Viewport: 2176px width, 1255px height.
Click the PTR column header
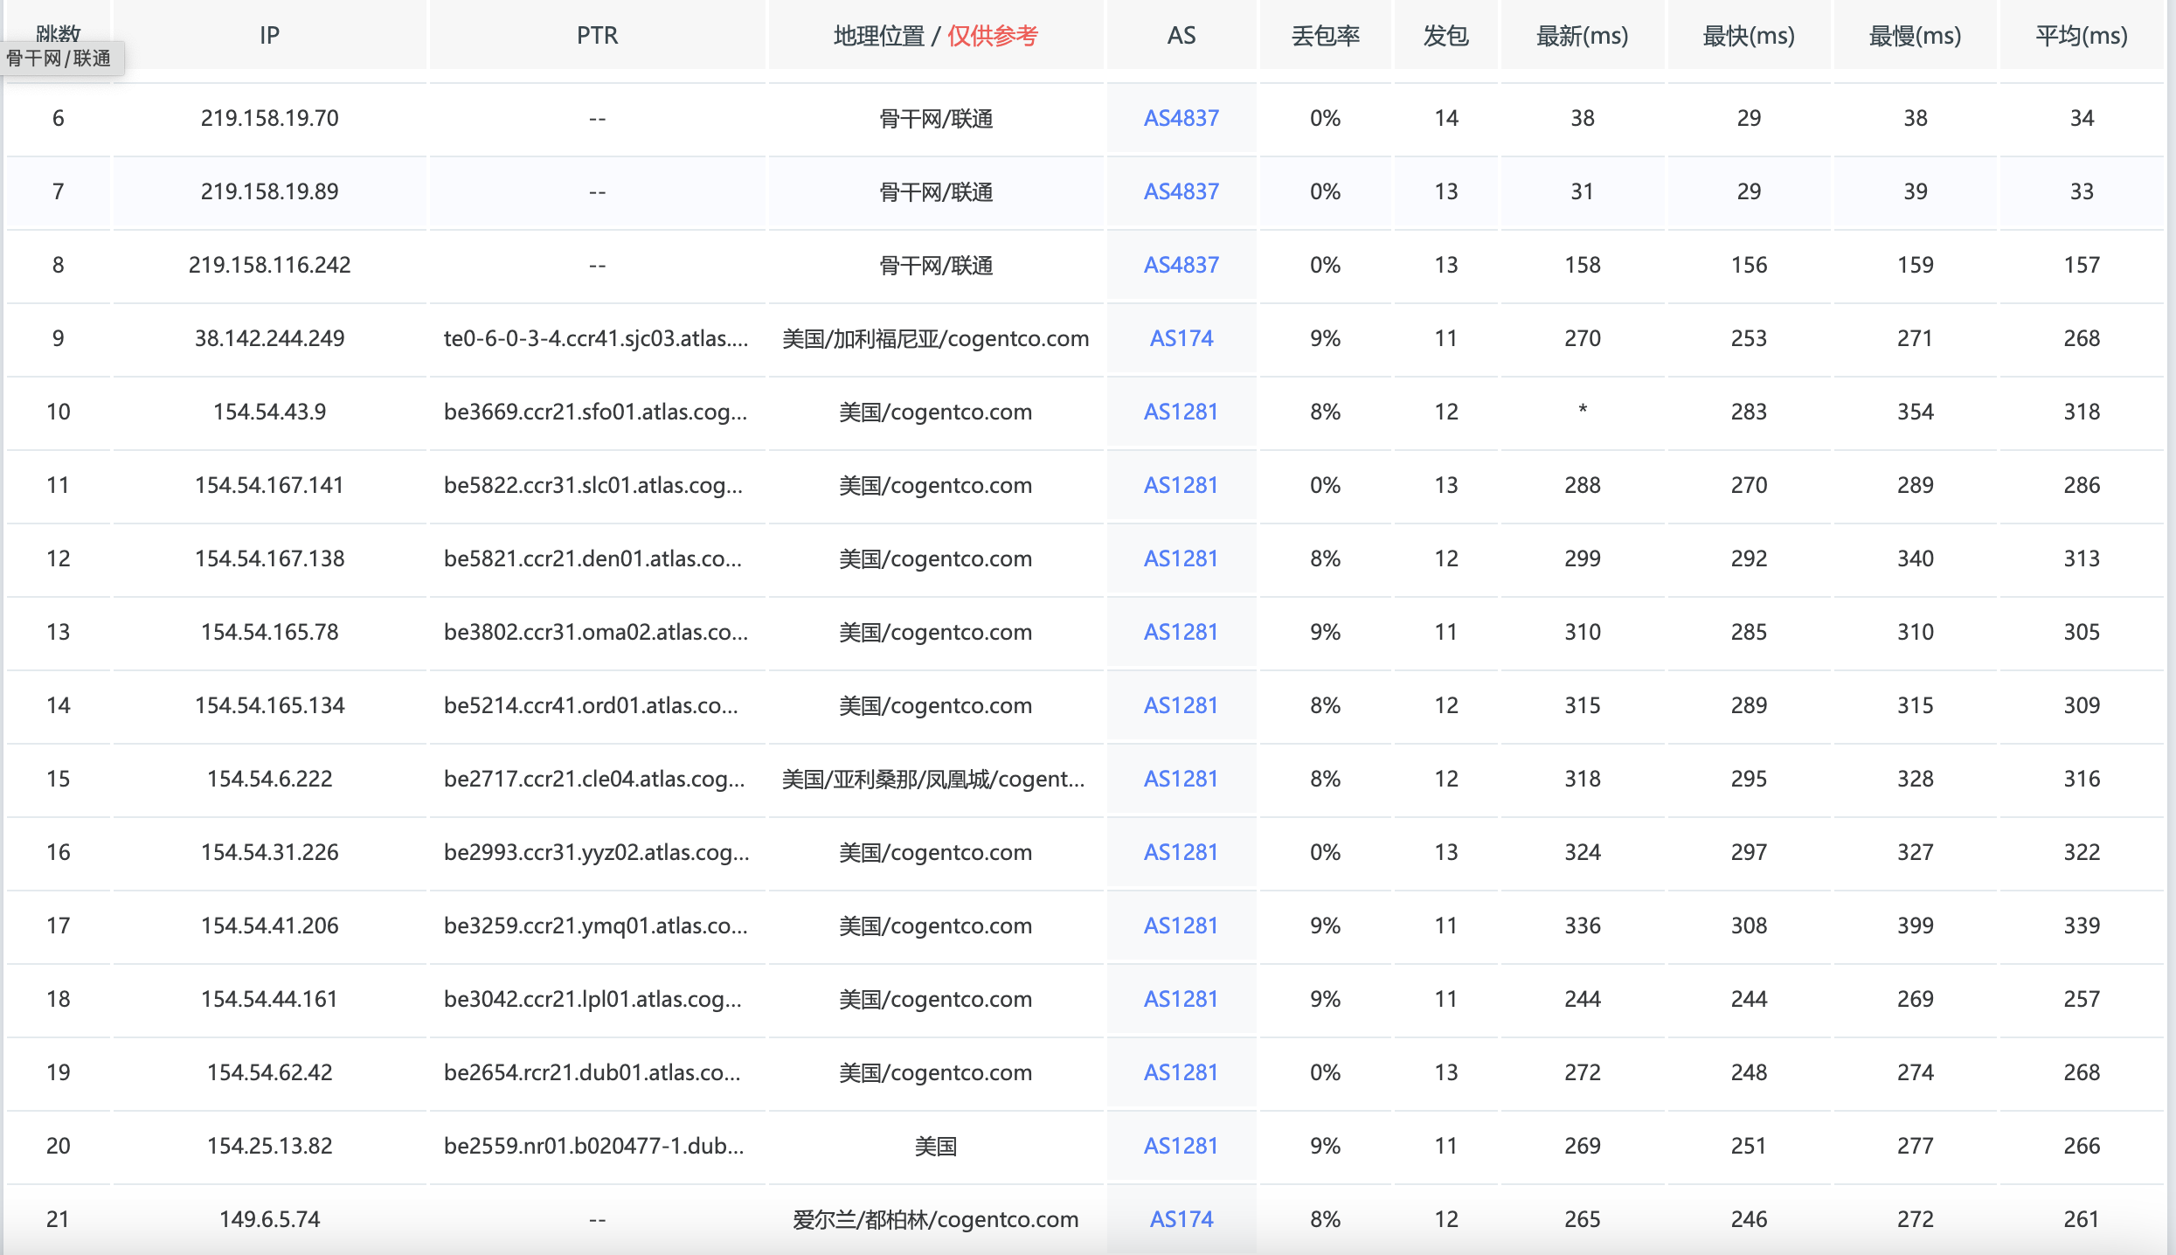tap(597, 36)
